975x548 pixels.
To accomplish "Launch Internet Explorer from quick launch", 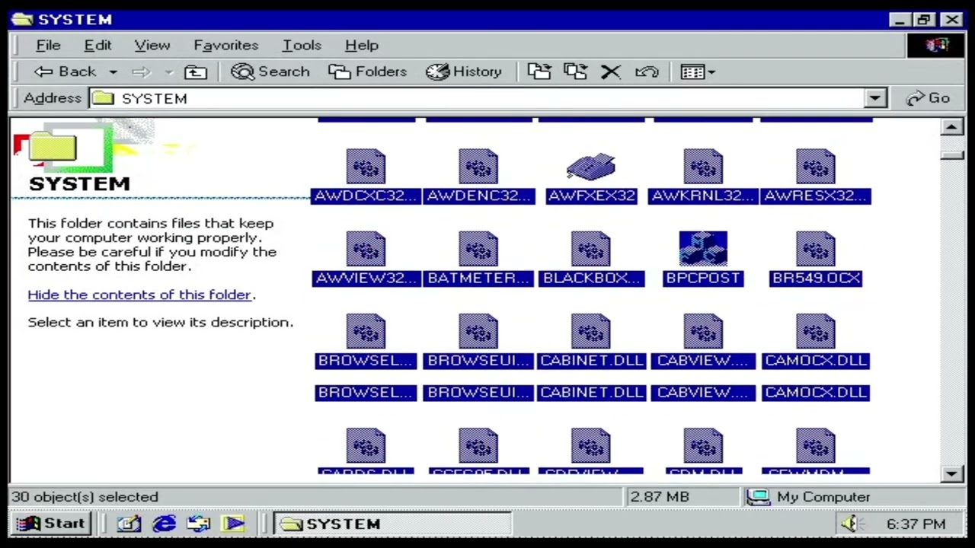I will tap(165, 524).
